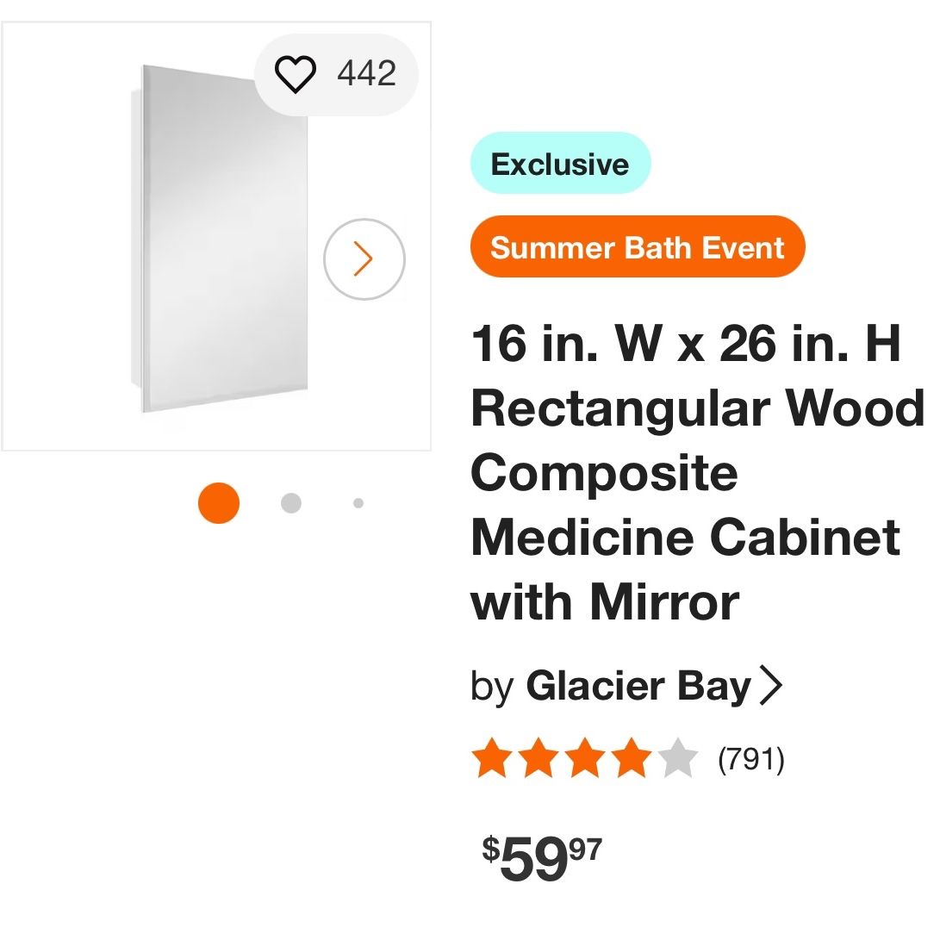Click the third orange rating star
The height and width of the screenshot is (940, 940).
[585, 758]
